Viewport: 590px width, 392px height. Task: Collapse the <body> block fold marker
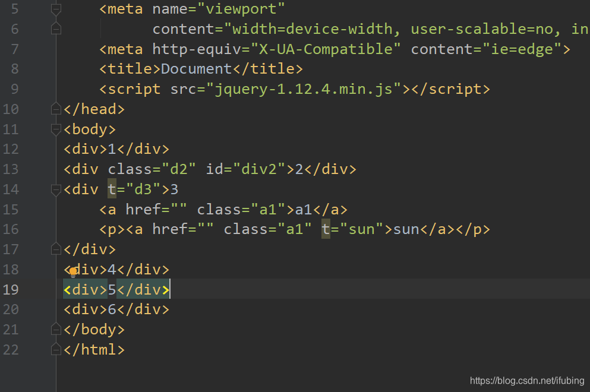coord(56,129)
